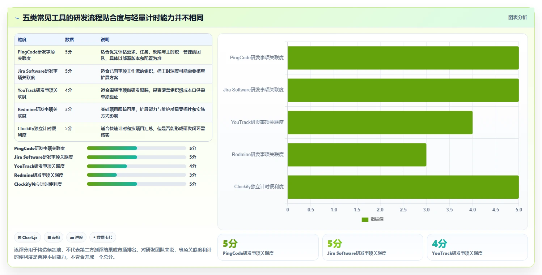Click the 图表分析 label at top right
The width and height of the screenshot is (542, 275).
tap(517, 17)
